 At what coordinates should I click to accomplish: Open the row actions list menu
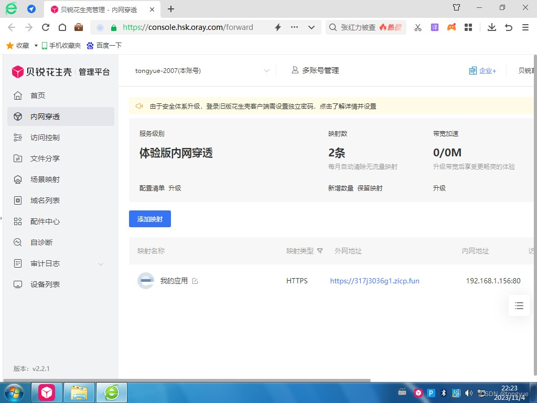519,305
